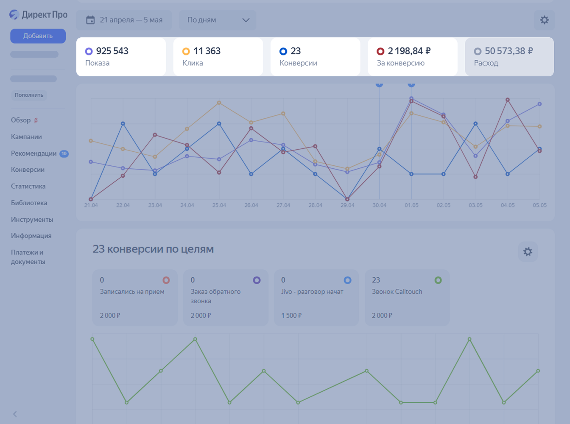Screen dimensions: 570x424
Task: Click the Пополнить button
Action: coord(29,95)
